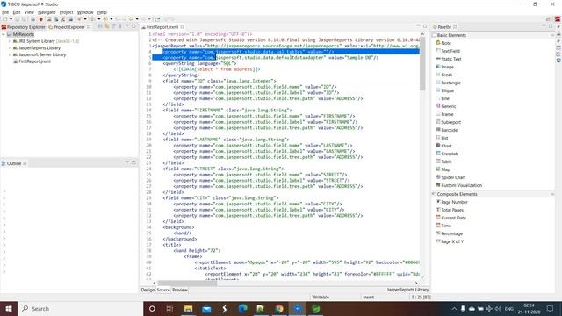
Task: Open the File menu
Action: pos(5,12)
